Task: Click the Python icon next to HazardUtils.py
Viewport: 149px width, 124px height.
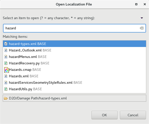Action: [6, 89]
